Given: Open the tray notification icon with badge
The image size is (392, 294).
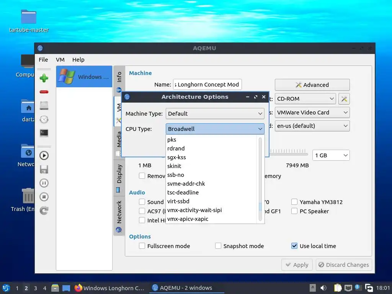Looking at the screenshot, I should (358, 287).
